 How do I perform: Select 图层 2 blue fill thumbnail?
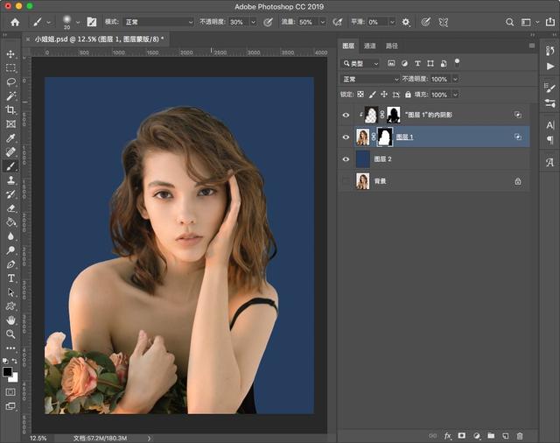(363, 159)
